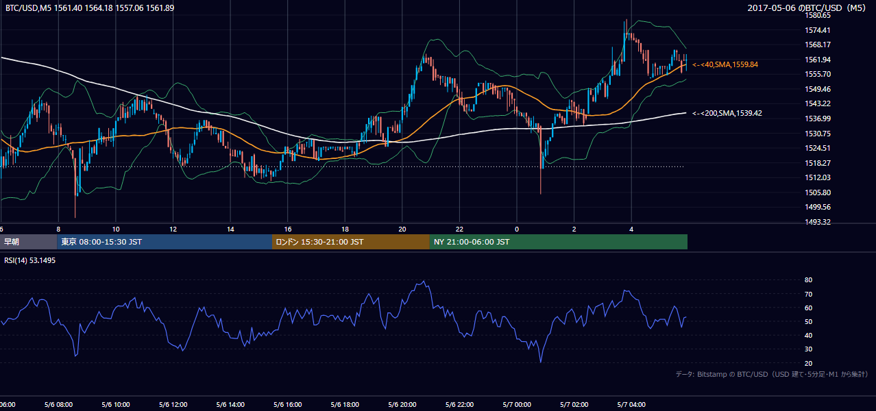Select the 早朝 session bar
The image size is (876, 411).
click(28, 242)
